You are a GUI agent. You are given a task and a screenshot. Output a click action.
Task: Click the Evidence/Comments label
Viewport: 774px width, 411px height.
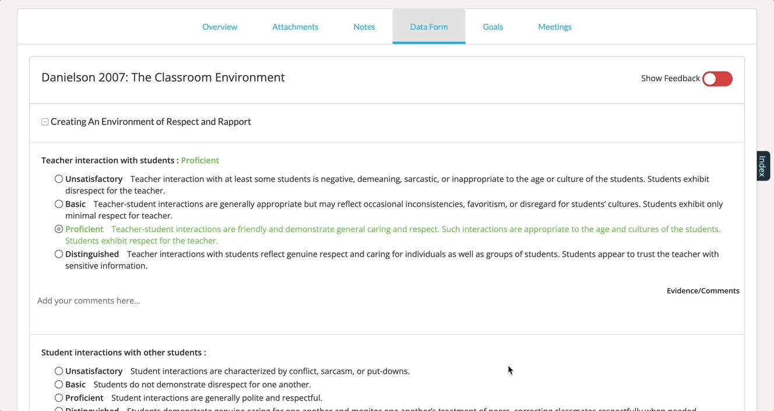pos(702,291)
